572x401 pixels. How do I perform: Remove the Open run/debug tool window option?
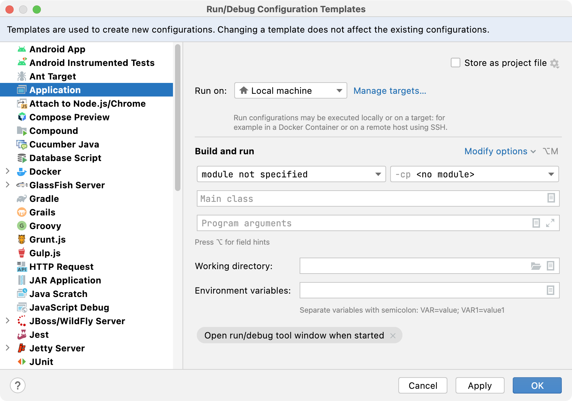coord(393,336)
